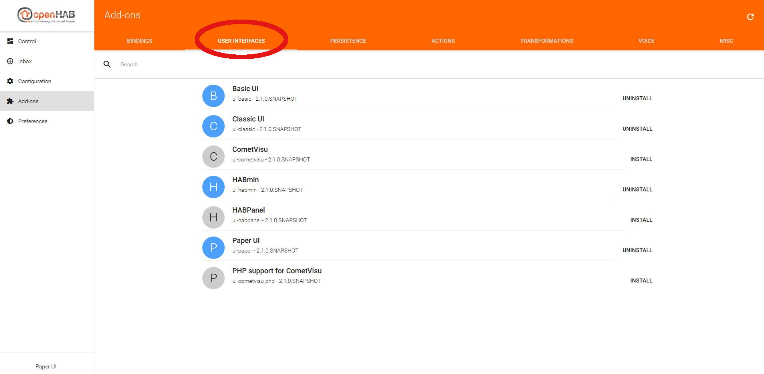Click the Paper UI footer label
This screenshot has width=764, height=374.
pyautogui.click(x=46, y=366)
